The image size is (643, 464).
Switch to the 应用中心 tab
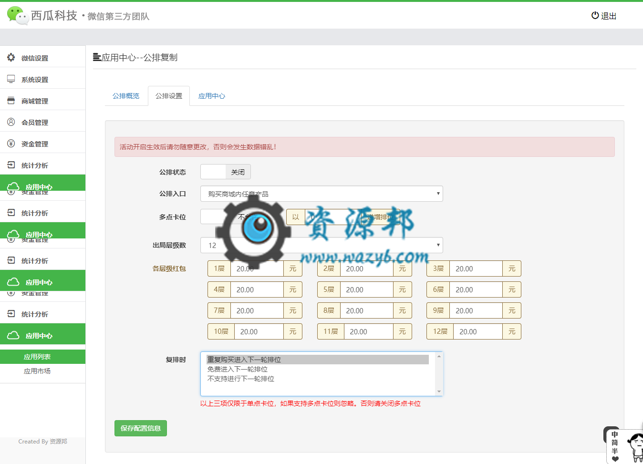coord(212,96)
